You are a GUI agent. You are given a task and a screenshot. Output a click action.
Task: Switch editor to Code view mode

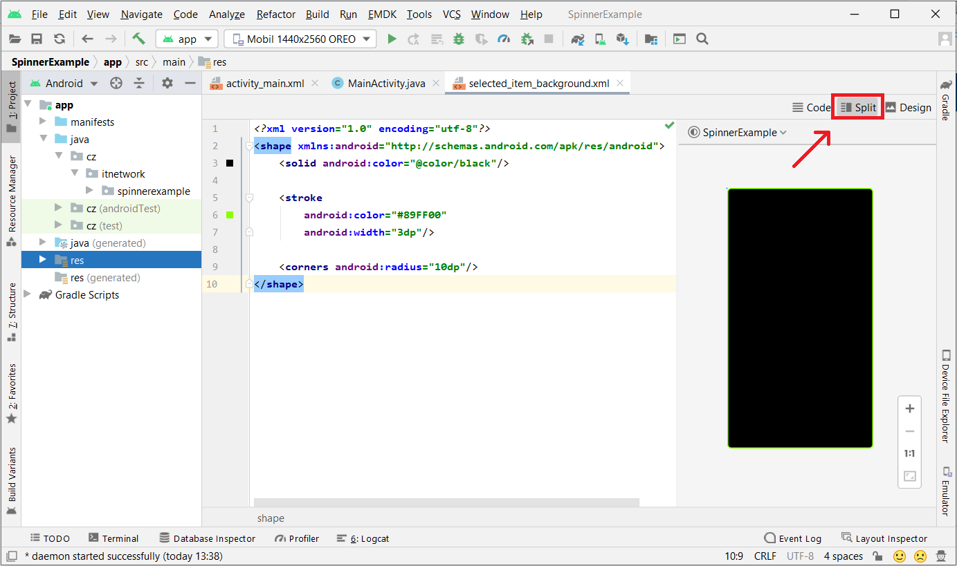click(811, 107)
